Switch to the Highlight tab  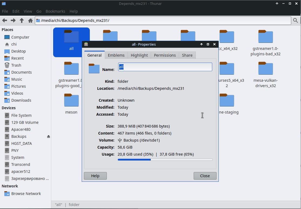(x=139, y=55)
